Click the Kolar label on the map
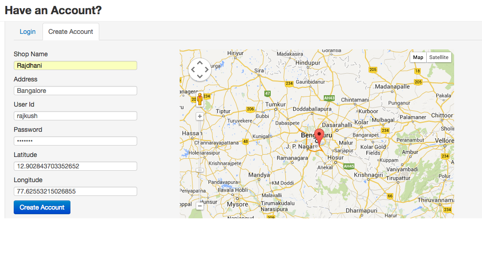This screenshot has width=482, height=254. tap(361, 122)
